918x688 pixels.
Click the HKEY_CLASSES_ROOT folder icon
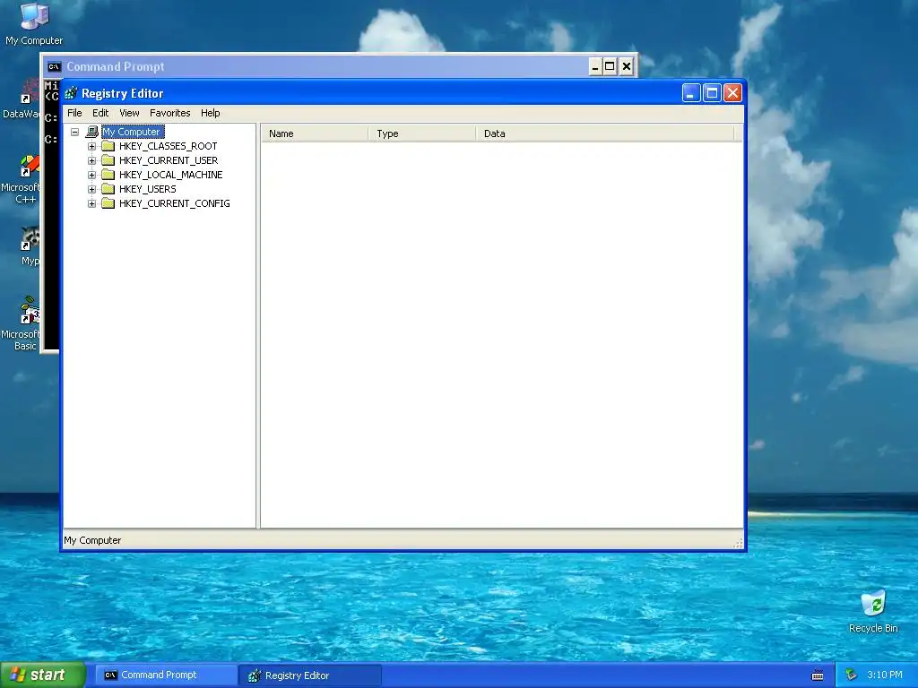pyautogui.click(x=108, y=146)
